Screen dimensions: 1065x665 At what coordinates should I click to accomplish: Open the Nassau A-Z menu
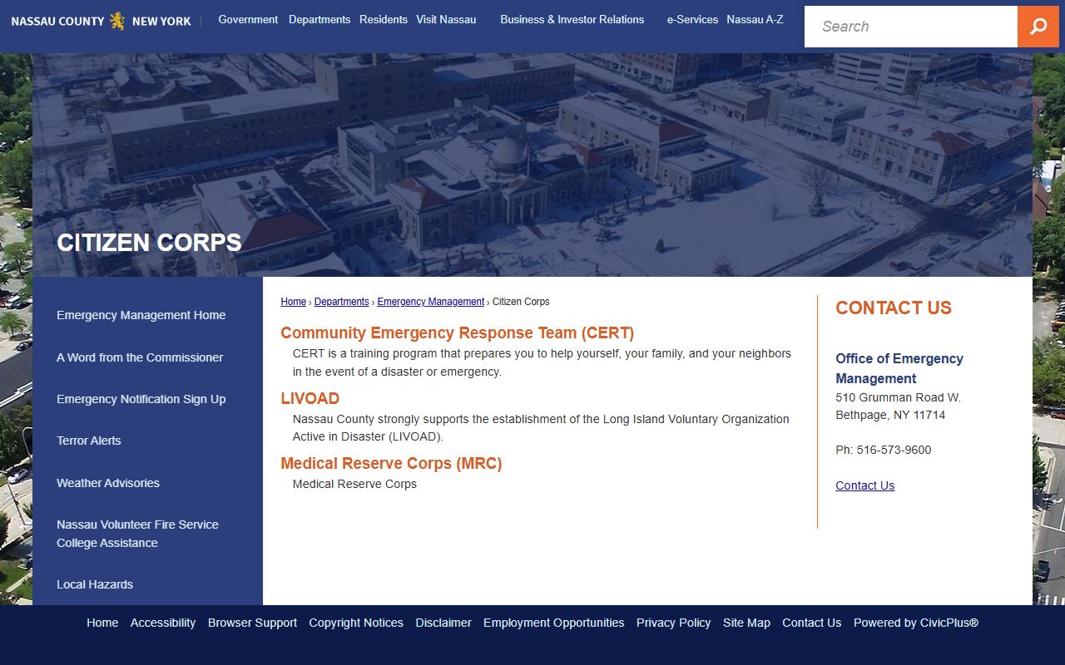[755, 19]
